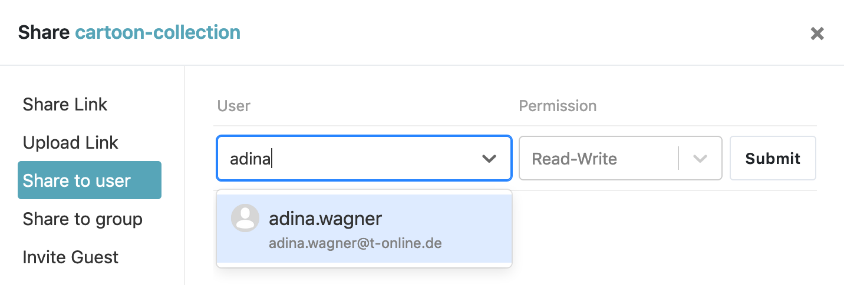Image resolution: width=844 pixels, height=285 pixels.
Task: Select the adina.wagner suggestion name
Action: point(325,219)
